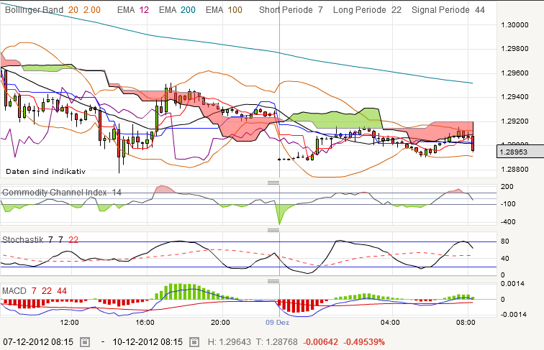Grab the divider handle above MACD panel

(273, 281)
